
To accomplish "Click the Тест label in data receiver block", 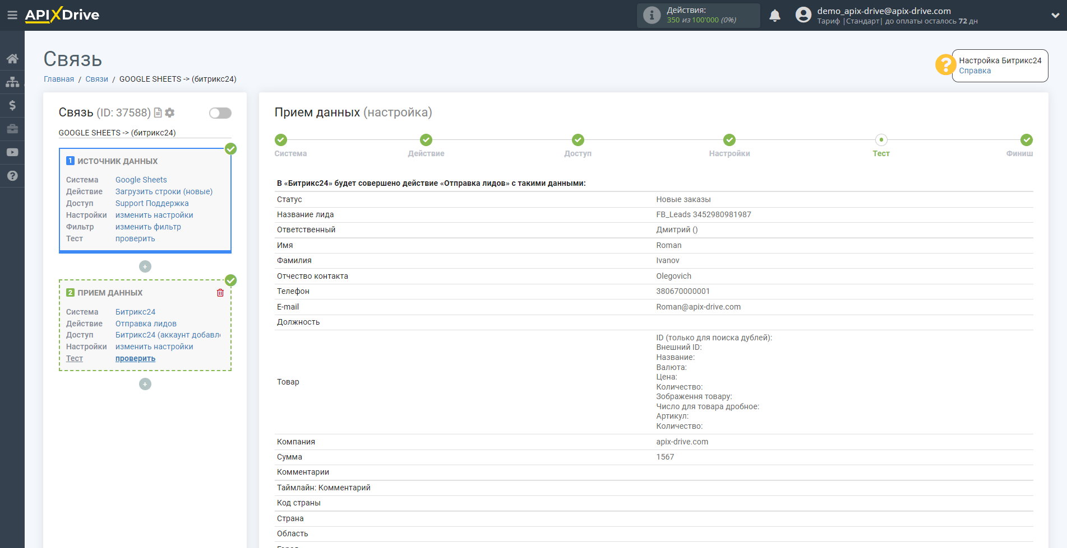I will tap(74, 358).
